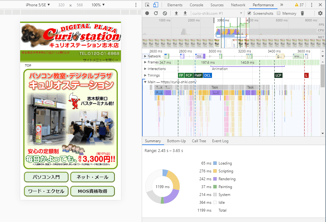Save profile with the download arrow icon
The image size is (326, 222).
pyautogui.click(x=185, y=13)
